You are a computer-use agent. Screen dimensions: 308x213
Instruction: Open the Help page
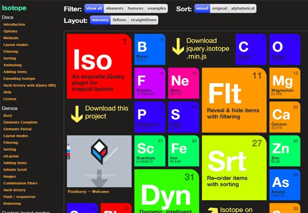7,92
